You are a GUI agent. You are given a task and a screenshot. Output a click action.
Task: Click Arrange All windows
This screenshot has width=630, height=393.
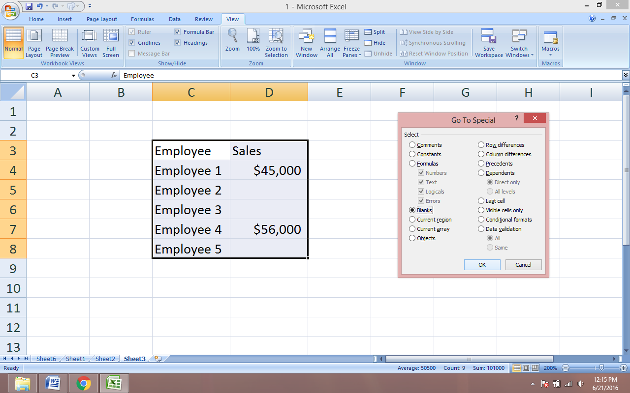[330, 43]
